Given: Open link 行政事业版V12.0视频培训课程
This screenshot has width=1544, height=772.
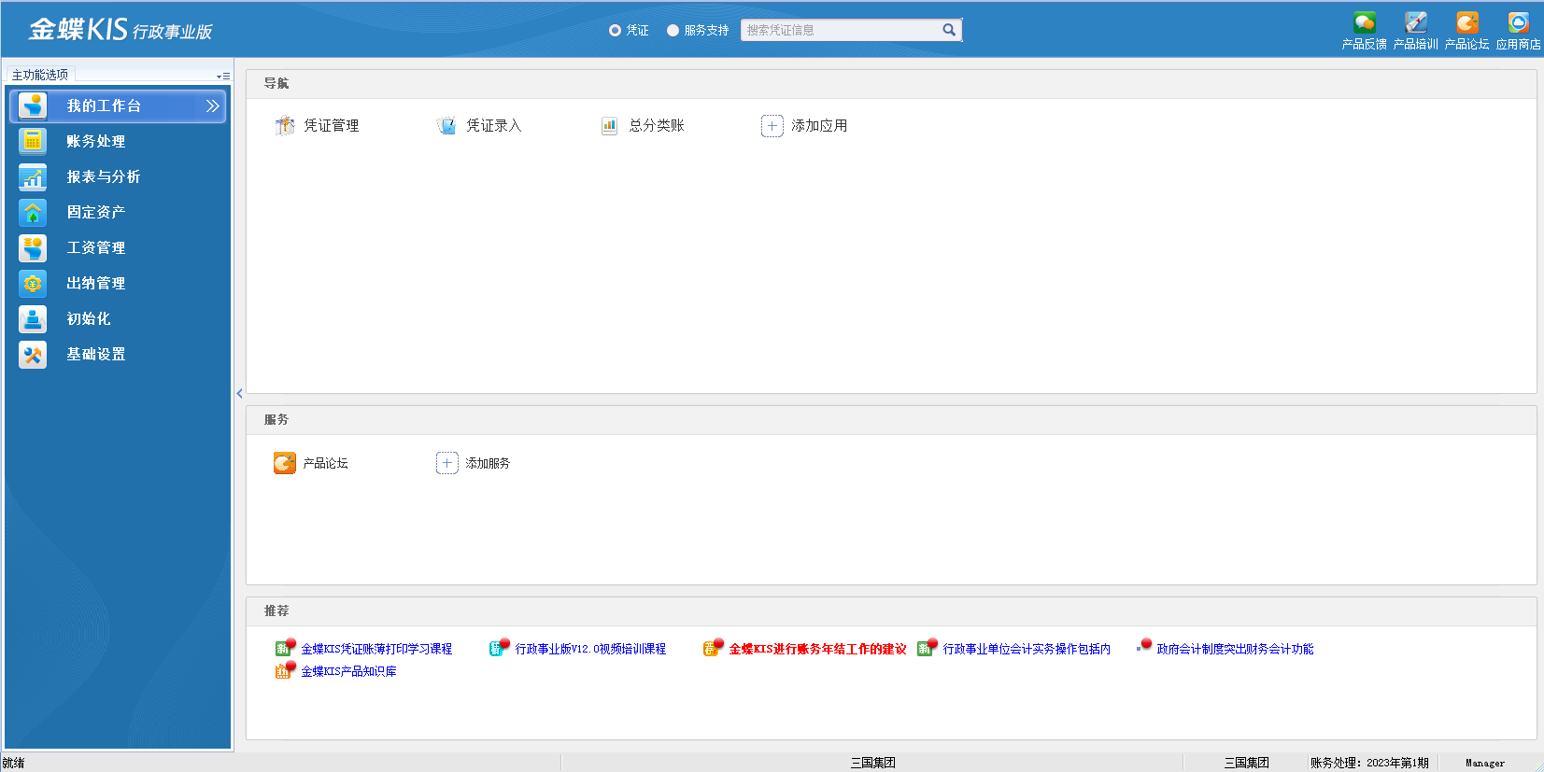Looking at the screenshot, I should coord(590,649).
